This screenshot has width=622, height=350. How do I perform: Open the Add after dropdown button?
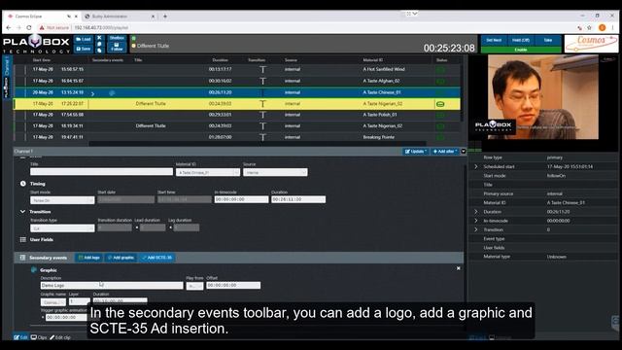point(445,152)
